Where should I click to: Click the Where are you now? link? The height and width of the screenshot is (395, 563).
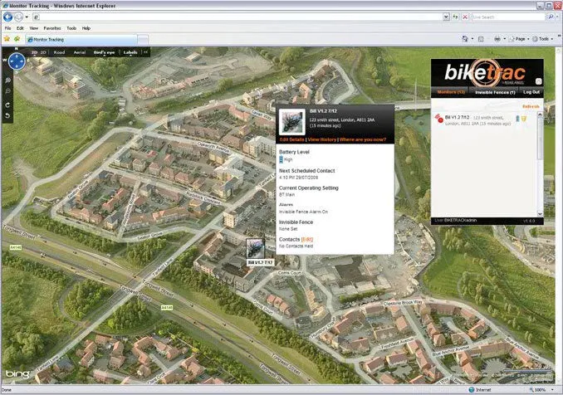tap(363, 139)
